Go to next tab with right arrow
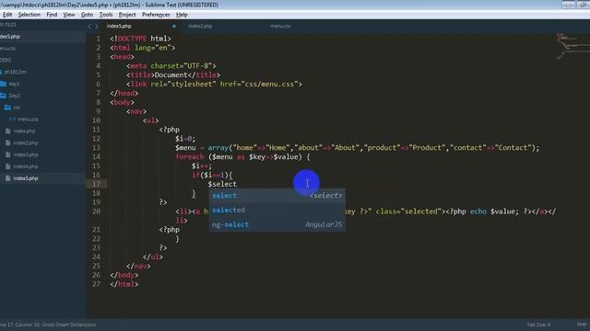 click(97, 27)
